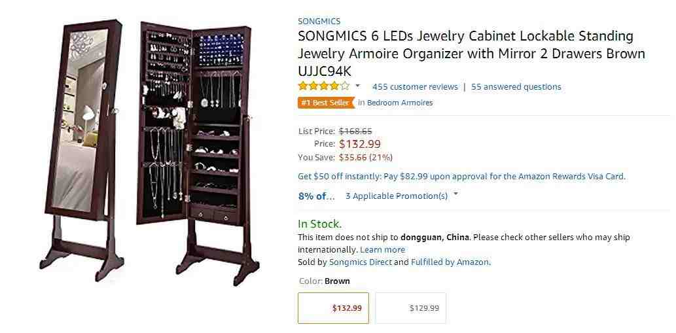Click the Amazon Rewards Visa $50 off offer

(x=462, y=176)
